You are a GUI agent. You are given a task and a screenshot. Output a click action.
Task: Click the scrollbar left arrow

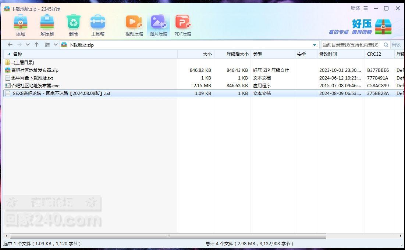tap(6, 236)
